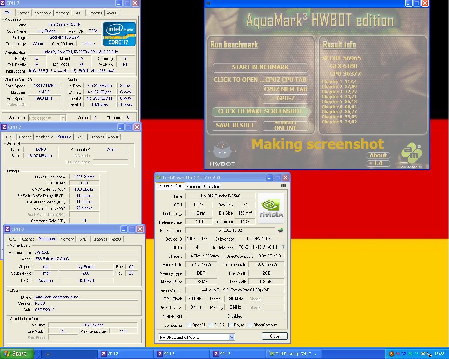449x359 pixels.
Task: Open Mainboard tab in CPU-Z Memory window
Action: pos(44,137)
